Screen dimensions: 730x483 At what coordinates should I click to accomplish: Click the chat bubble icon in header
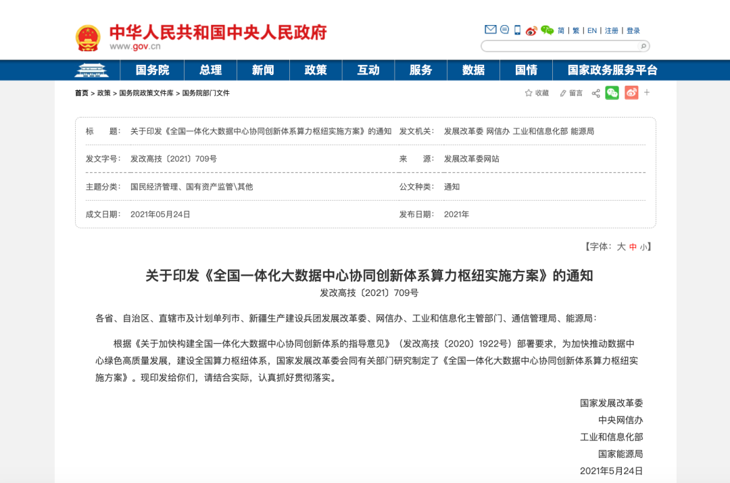(x=504, y=30)
